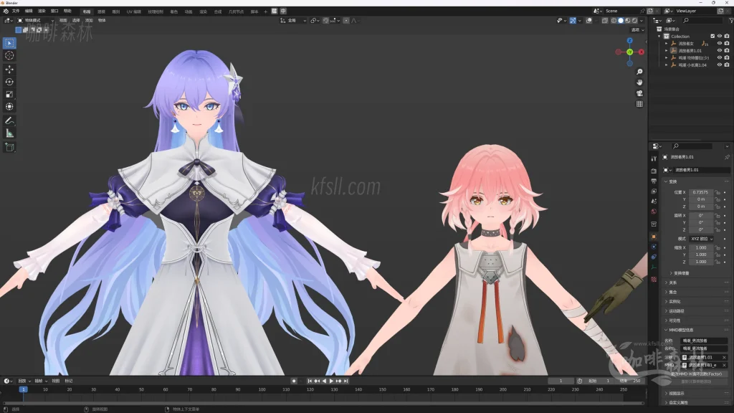This screenshot has height=413, width=734.
Task: Open the transform orientation 全局 dropdown
Action: pyautogui.click(x=293, y=21)
